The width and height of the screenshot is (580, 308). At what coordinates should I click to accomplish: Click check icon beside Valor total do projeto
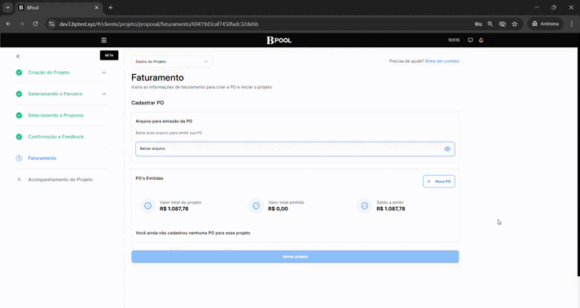147,206
